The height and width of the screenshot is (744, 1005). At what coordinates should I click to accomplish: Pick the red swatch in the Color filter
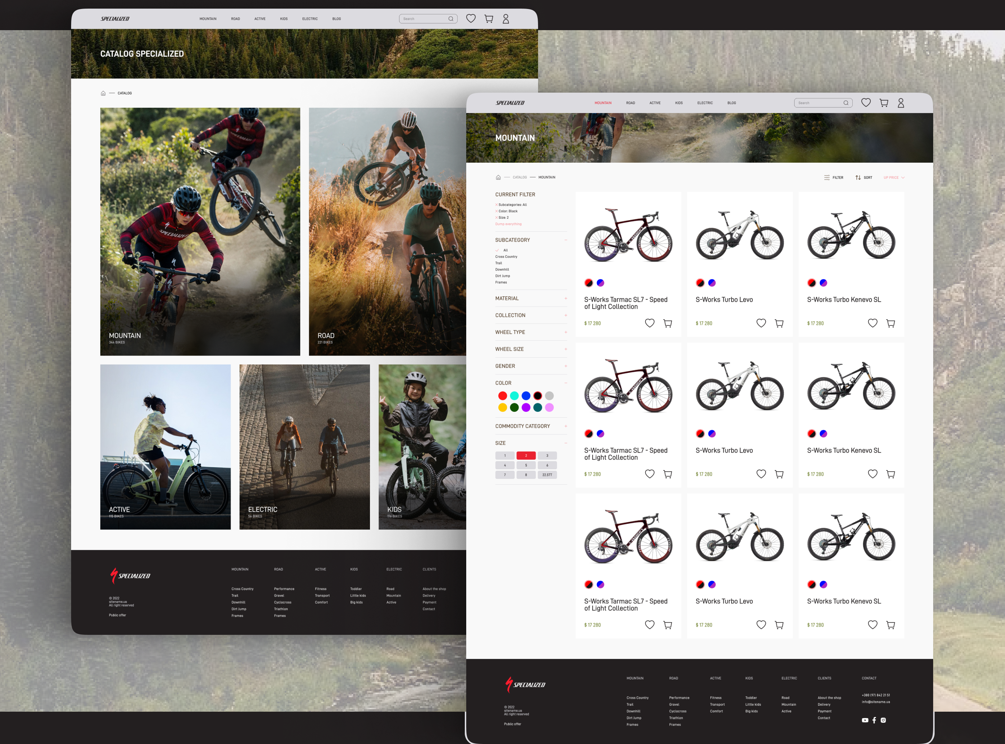point(502,396)
